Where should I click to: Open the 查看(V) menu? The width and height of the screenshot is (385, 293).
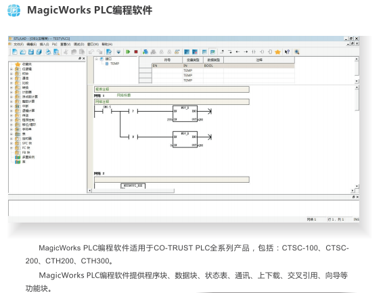point(66,44)
